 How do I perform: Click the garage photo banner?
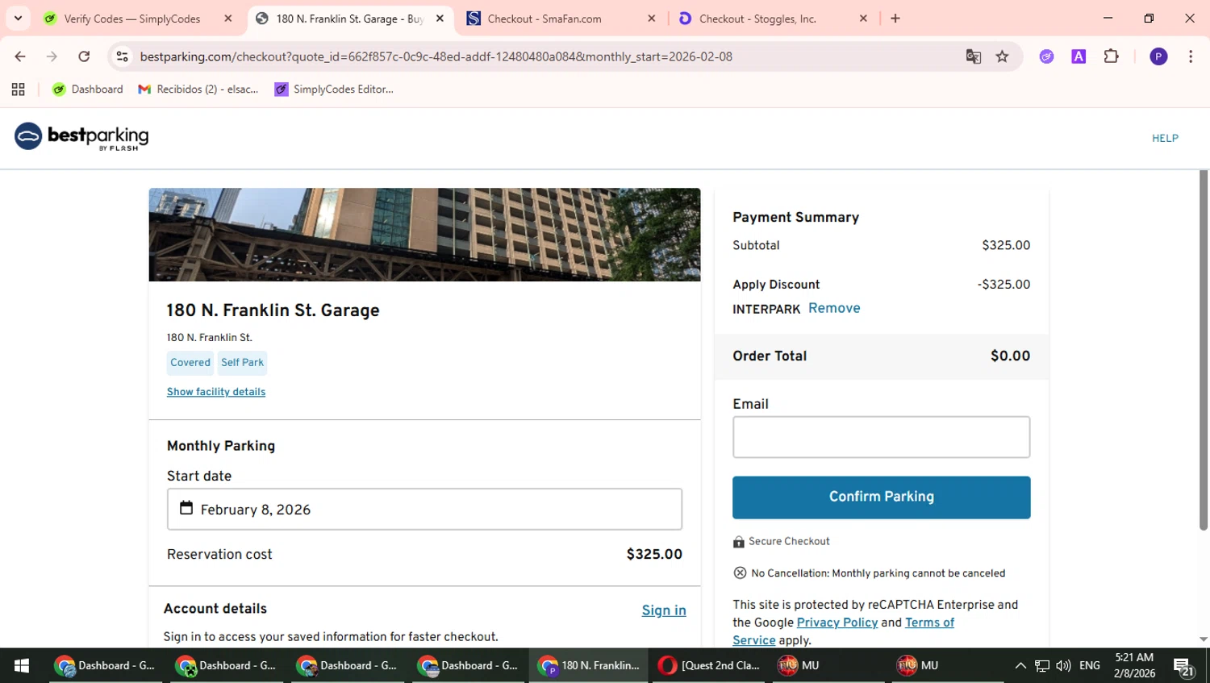[424, 235]
